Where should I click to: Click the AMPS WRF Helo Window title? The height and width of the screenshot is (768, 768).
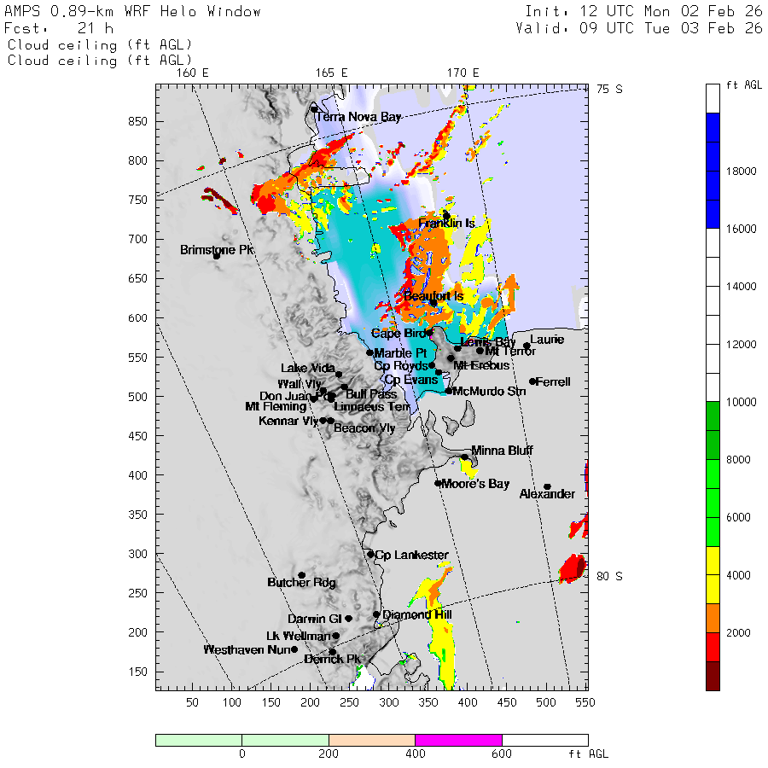(133, 12)
